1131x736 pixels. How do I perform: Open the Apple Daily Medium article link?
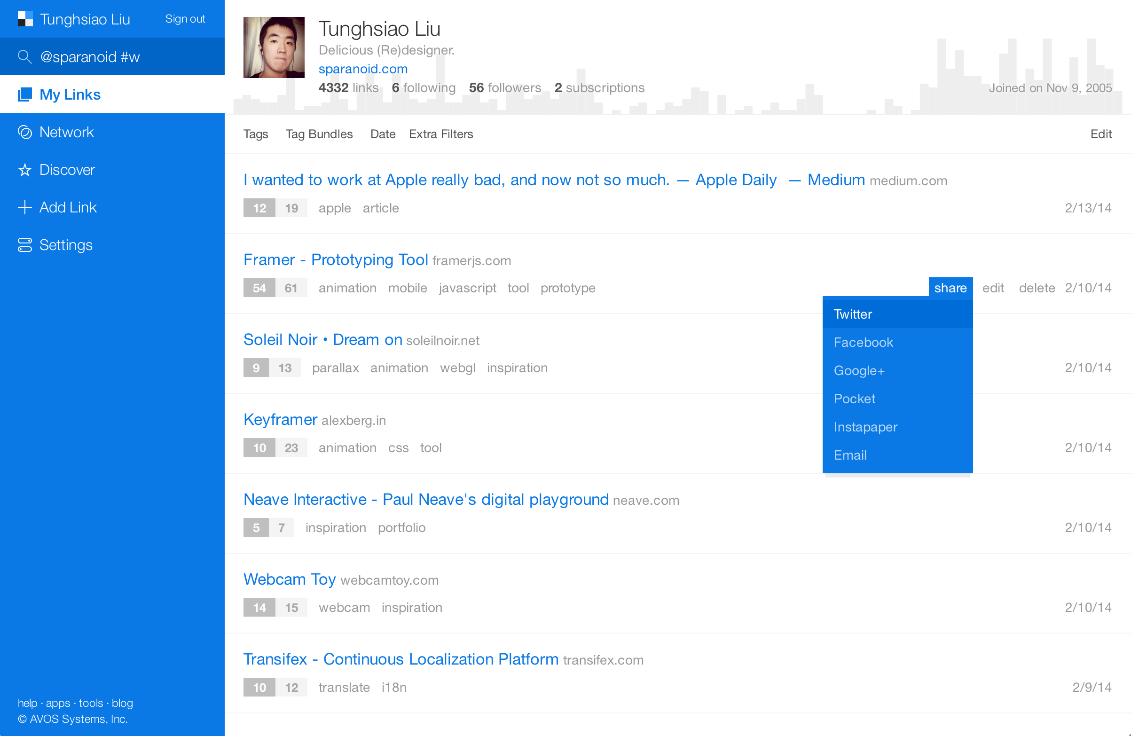[554, 180]
